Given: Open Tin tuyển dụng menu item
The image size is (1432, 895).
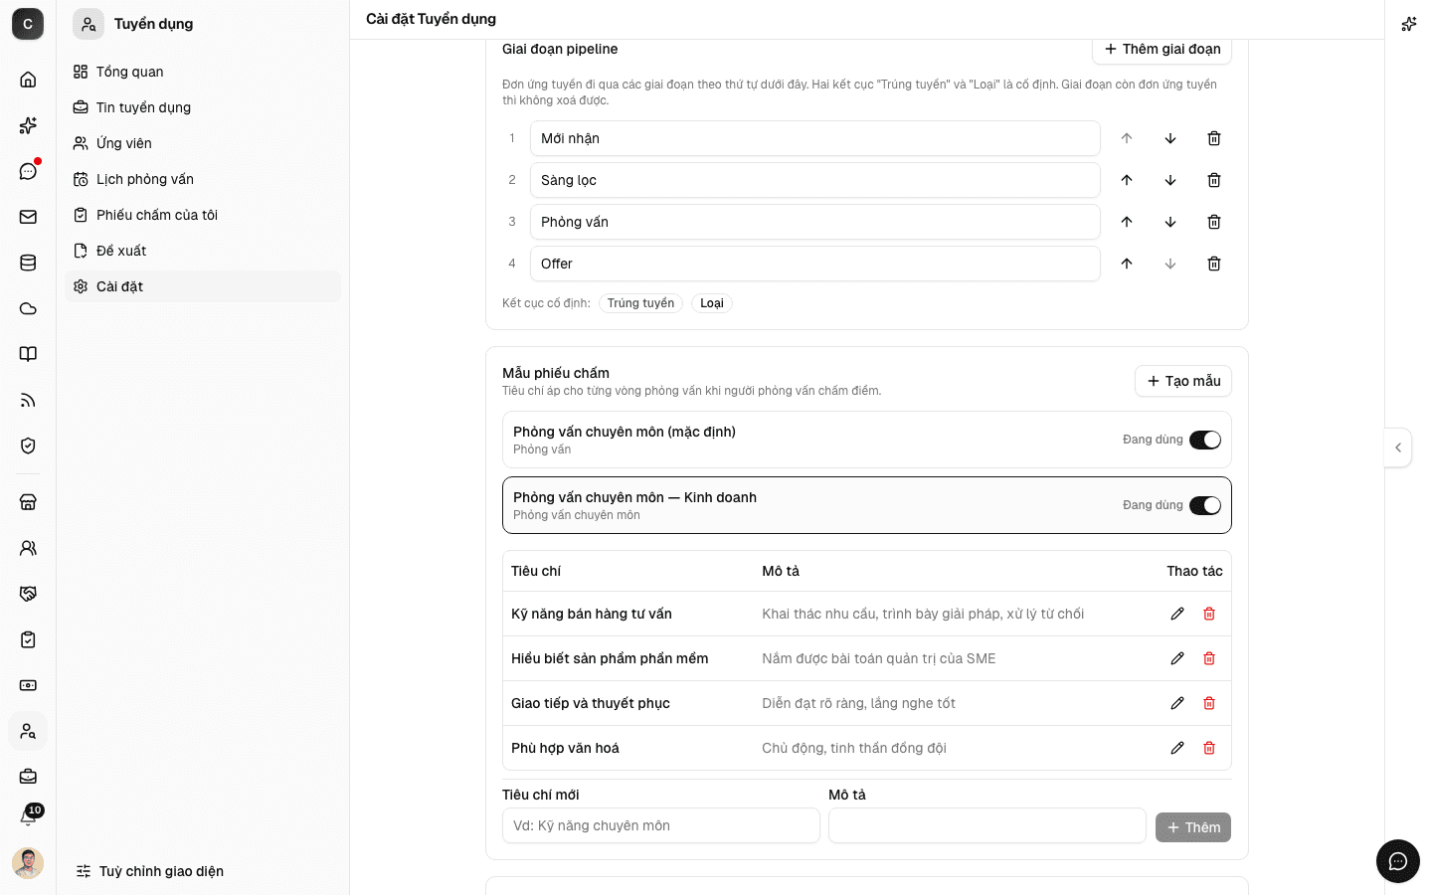Looking at the screenshot, I should click(x=203, y=107).
